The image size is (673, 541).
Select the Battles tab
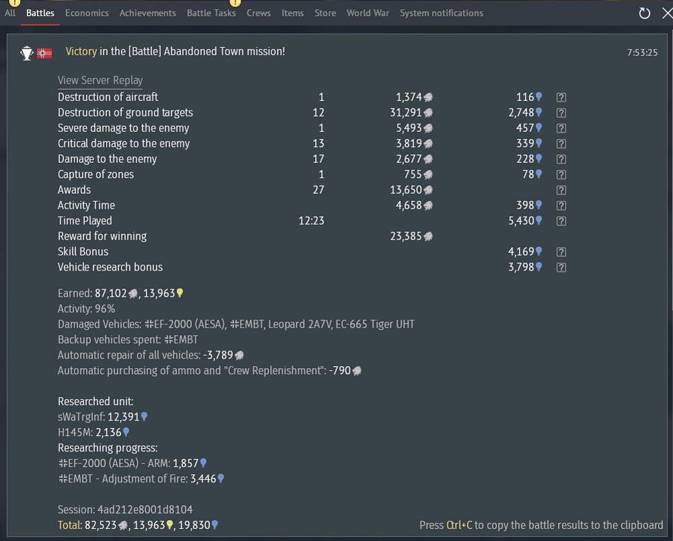pos(40,13)
